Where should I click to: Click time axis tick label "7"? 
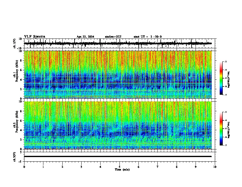[x=158, y=167]
